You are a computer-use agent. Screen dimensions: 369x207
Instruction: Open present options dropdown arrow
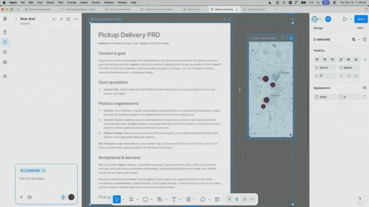point(351,19)
